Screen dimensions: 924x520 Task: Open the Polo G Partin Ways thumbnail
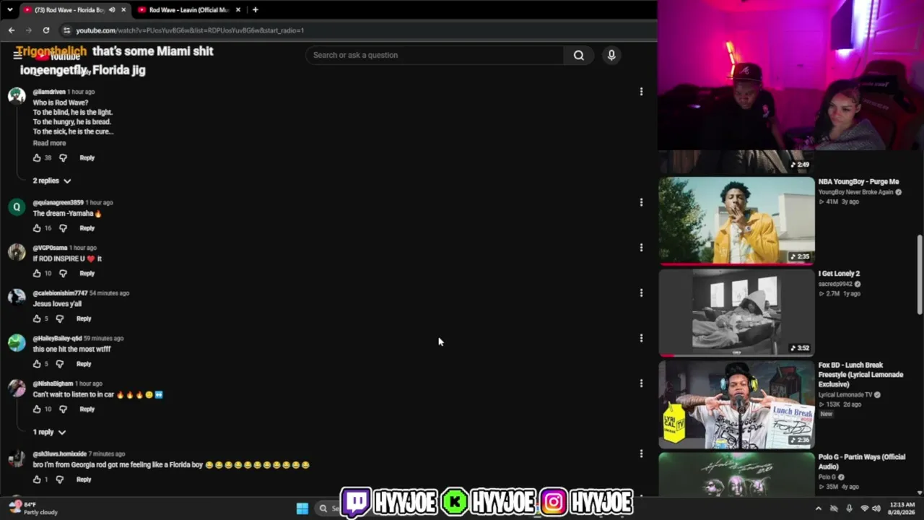pyautogui.click(x=736, y=474)
